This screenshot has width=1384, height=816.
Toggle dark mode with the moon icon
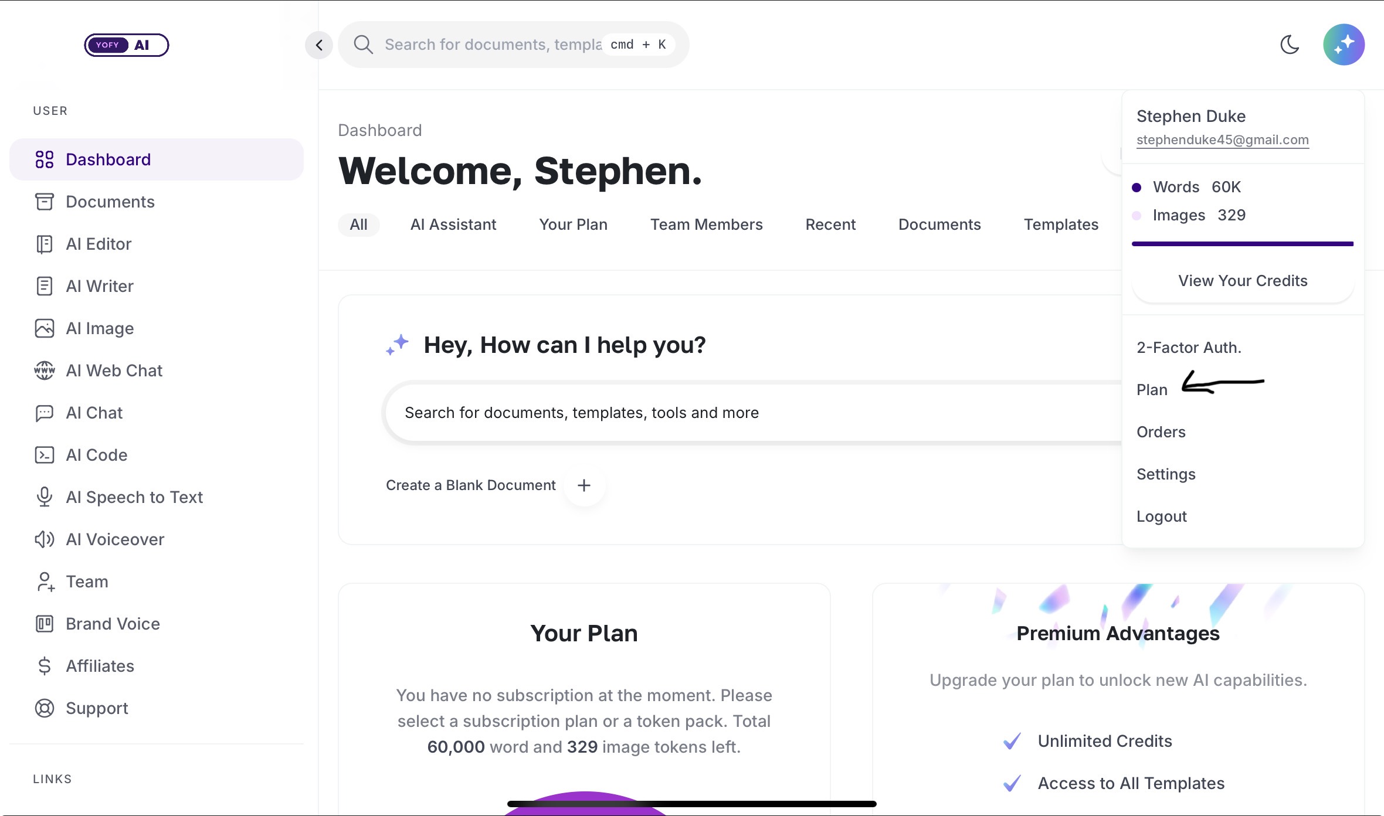1290,45
